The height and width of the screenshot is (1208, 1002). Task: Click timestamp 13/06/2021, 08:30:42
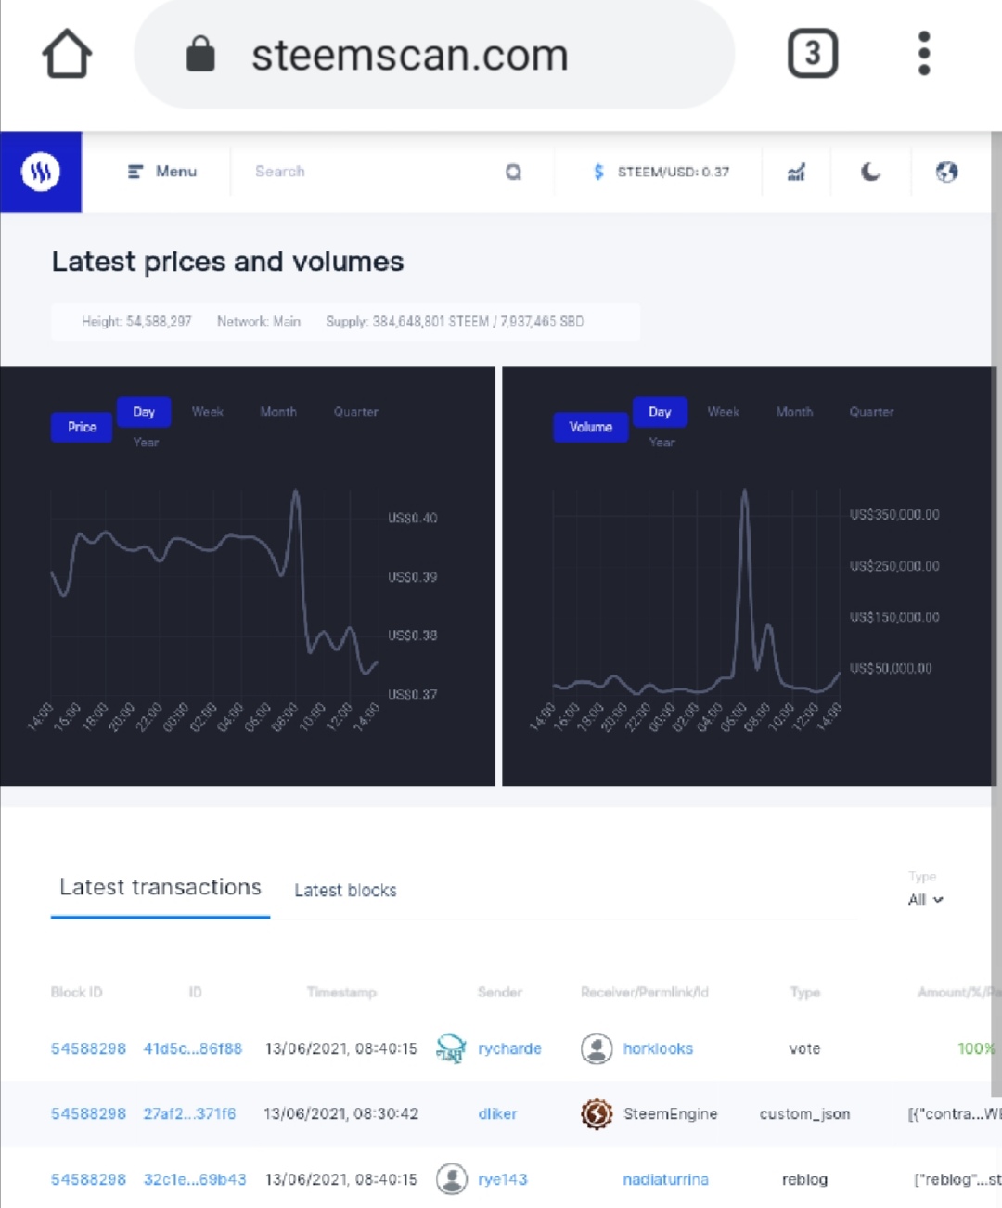click(340, 1114)
